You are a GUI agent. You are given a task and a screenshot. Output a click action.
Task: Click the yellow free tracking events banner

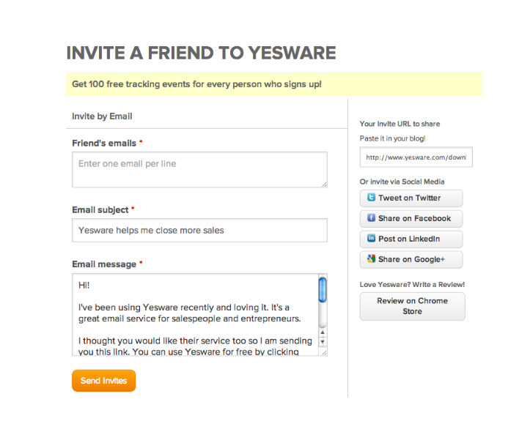(274, 84)
